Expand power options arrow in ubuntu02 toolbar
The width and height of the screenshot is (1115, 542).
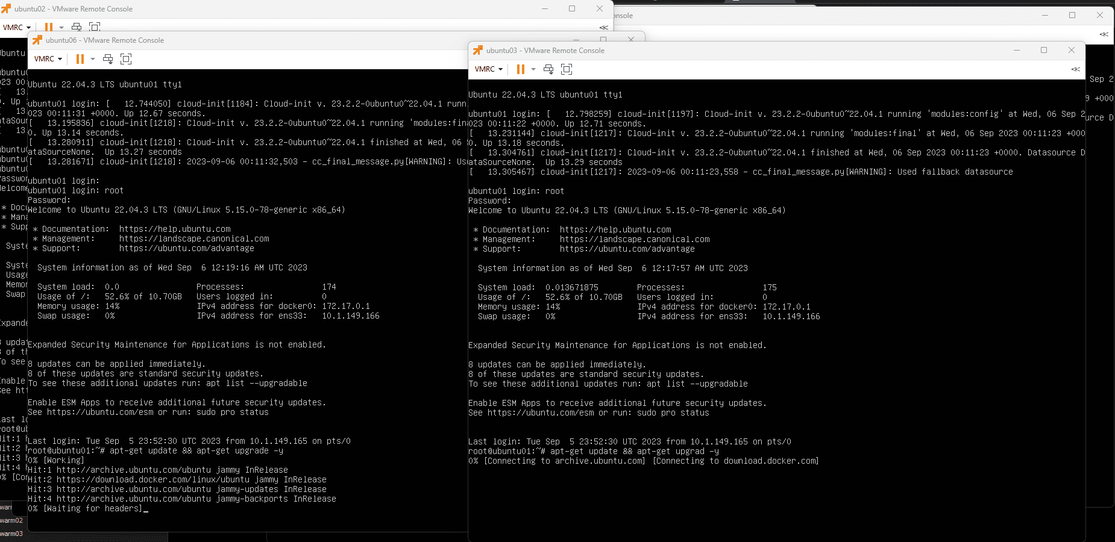coord(61,27)
